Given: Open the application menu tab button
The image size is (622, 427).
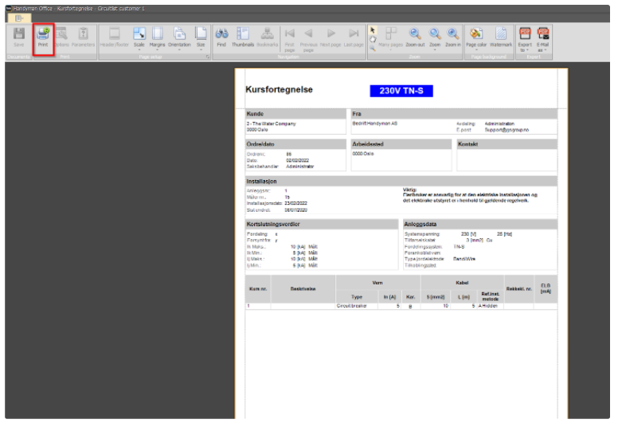Looking at the screenshot, I should [18, 18].
